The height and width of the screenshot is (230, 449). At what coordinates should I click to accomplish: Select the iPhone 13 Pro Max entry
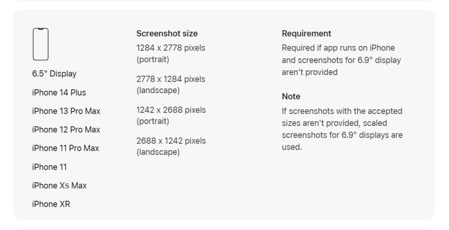click(x=66, y=111)
